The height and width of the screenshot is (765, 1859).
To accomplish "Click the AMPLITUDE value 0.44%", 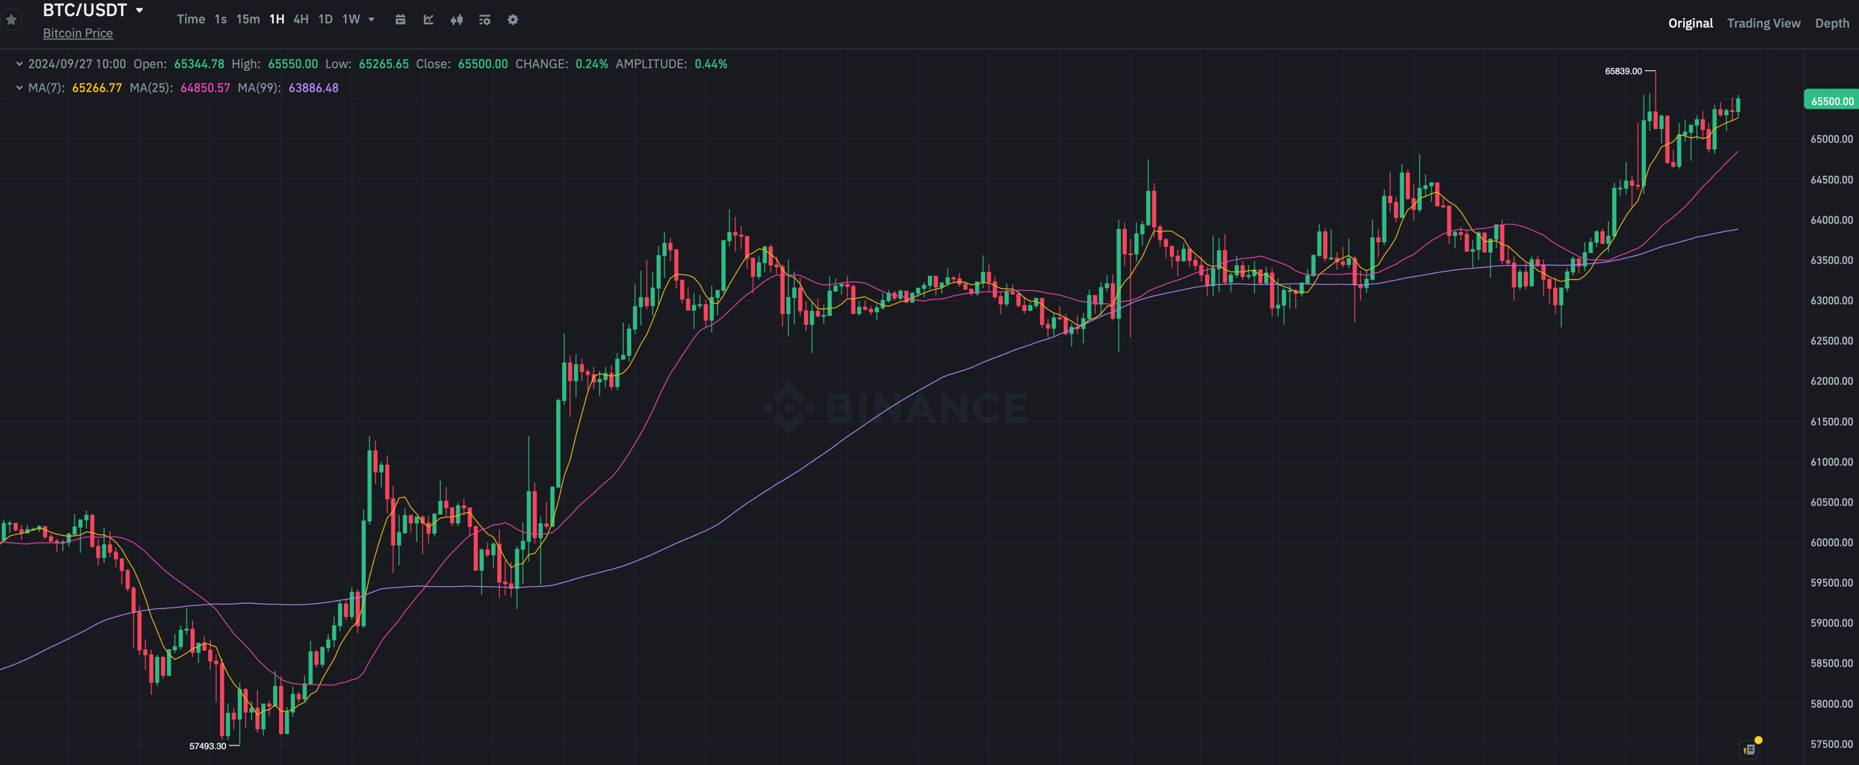I will coord(711,64).
